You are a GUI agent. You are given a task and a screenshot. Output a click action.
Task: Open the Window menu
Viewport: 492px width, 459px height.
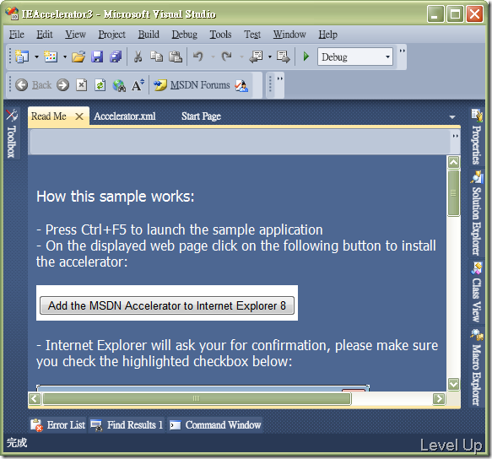pos(289,35)
